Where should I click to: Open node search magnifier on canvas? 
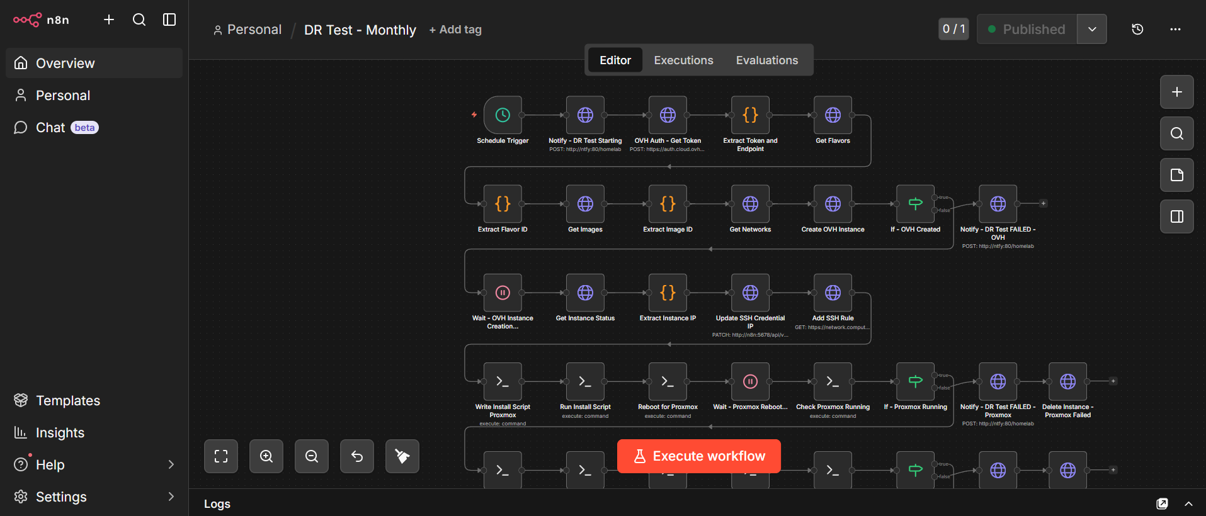[x=1176, y=133]
